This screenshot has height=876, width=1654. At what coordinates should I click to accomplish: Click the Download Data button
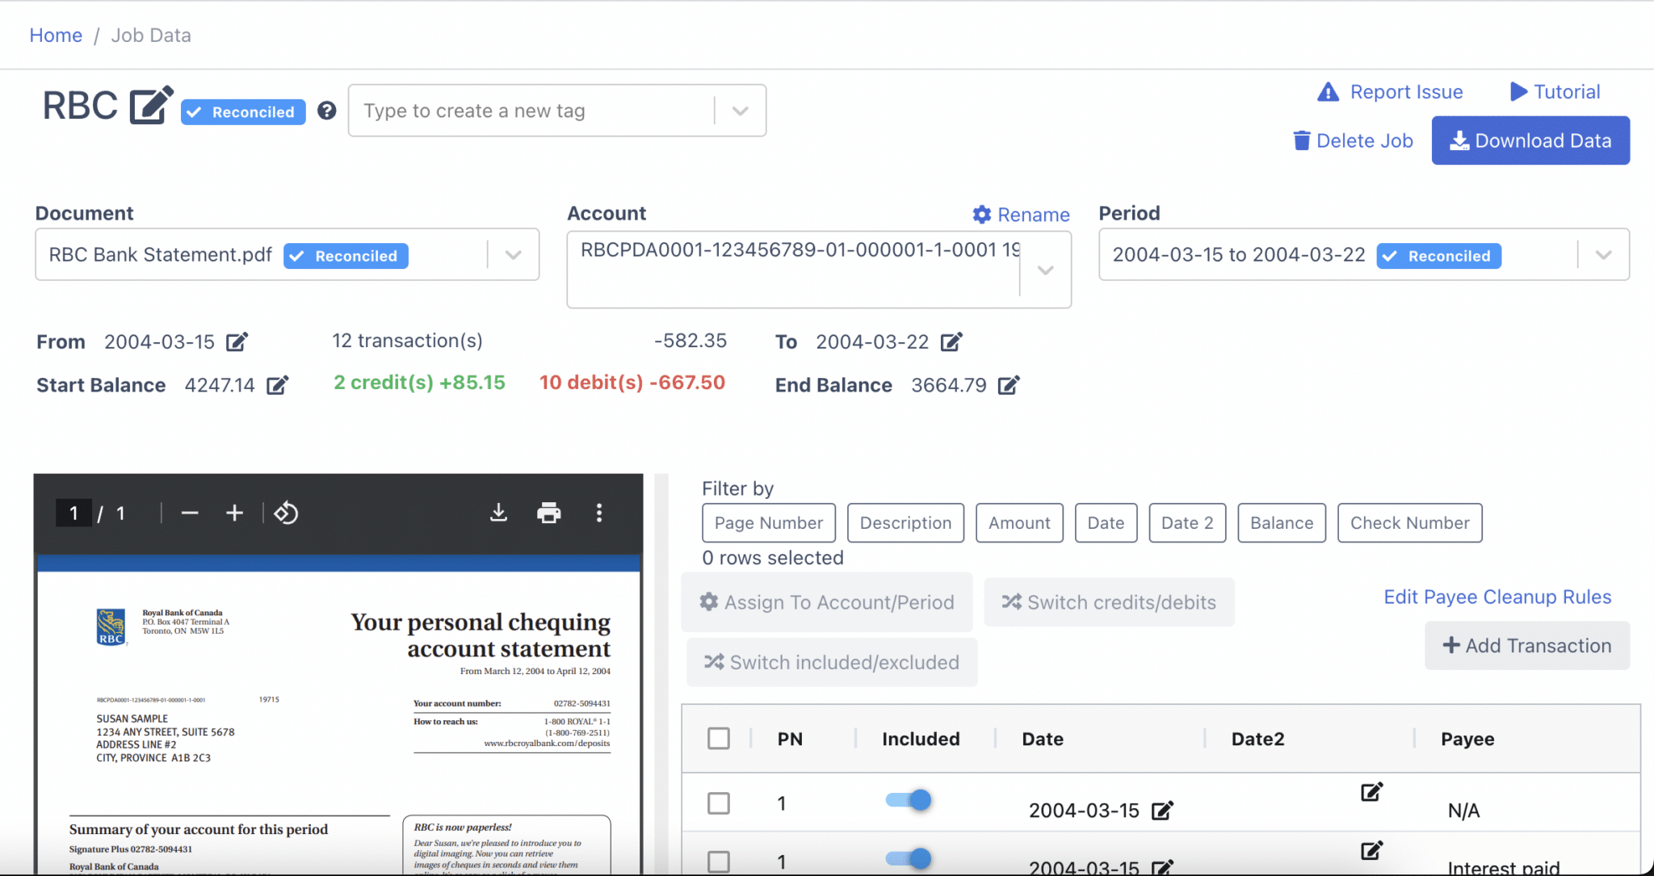pyautogui.click(x=1530, y=140)
